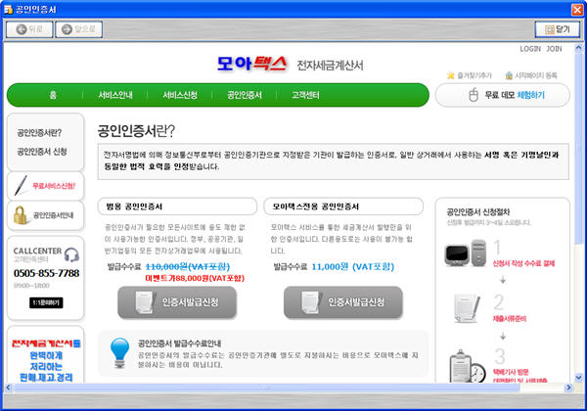Click the call center headset icon
The image size is (587, 411).
click(x=71, y=254)
